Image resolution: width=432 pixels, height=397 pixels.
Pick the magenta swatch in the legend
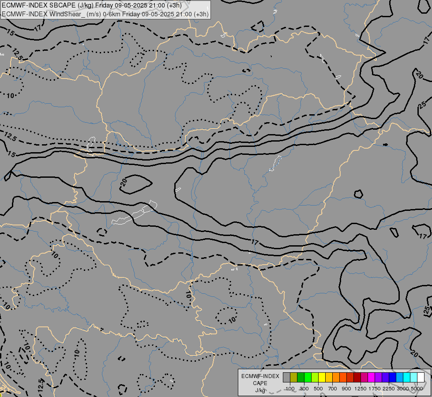click(x=372, y=377)
